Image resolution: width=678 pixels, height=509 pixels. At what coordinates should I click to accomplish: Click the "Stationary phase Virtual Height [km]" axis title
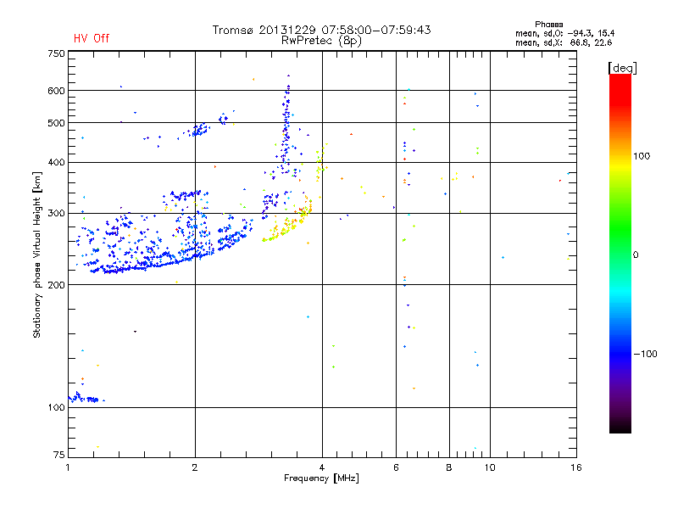coord(37,255)
